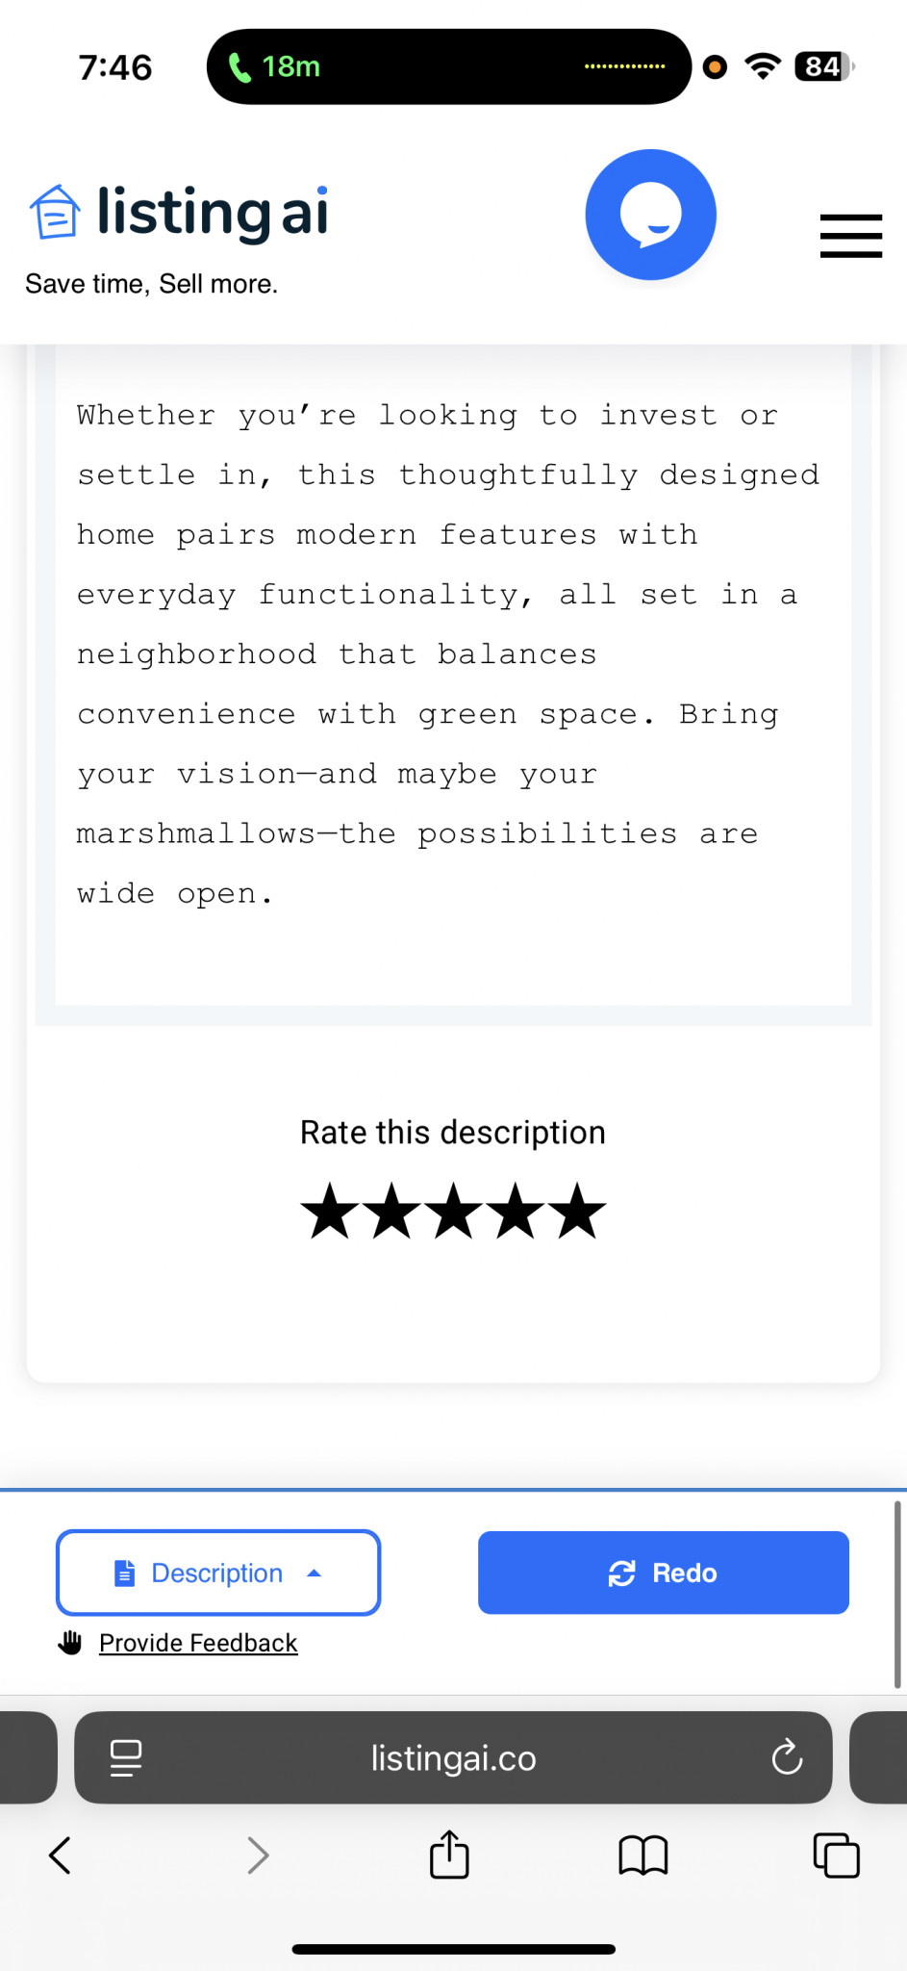Click the listing ai house logo

(179, 212)
